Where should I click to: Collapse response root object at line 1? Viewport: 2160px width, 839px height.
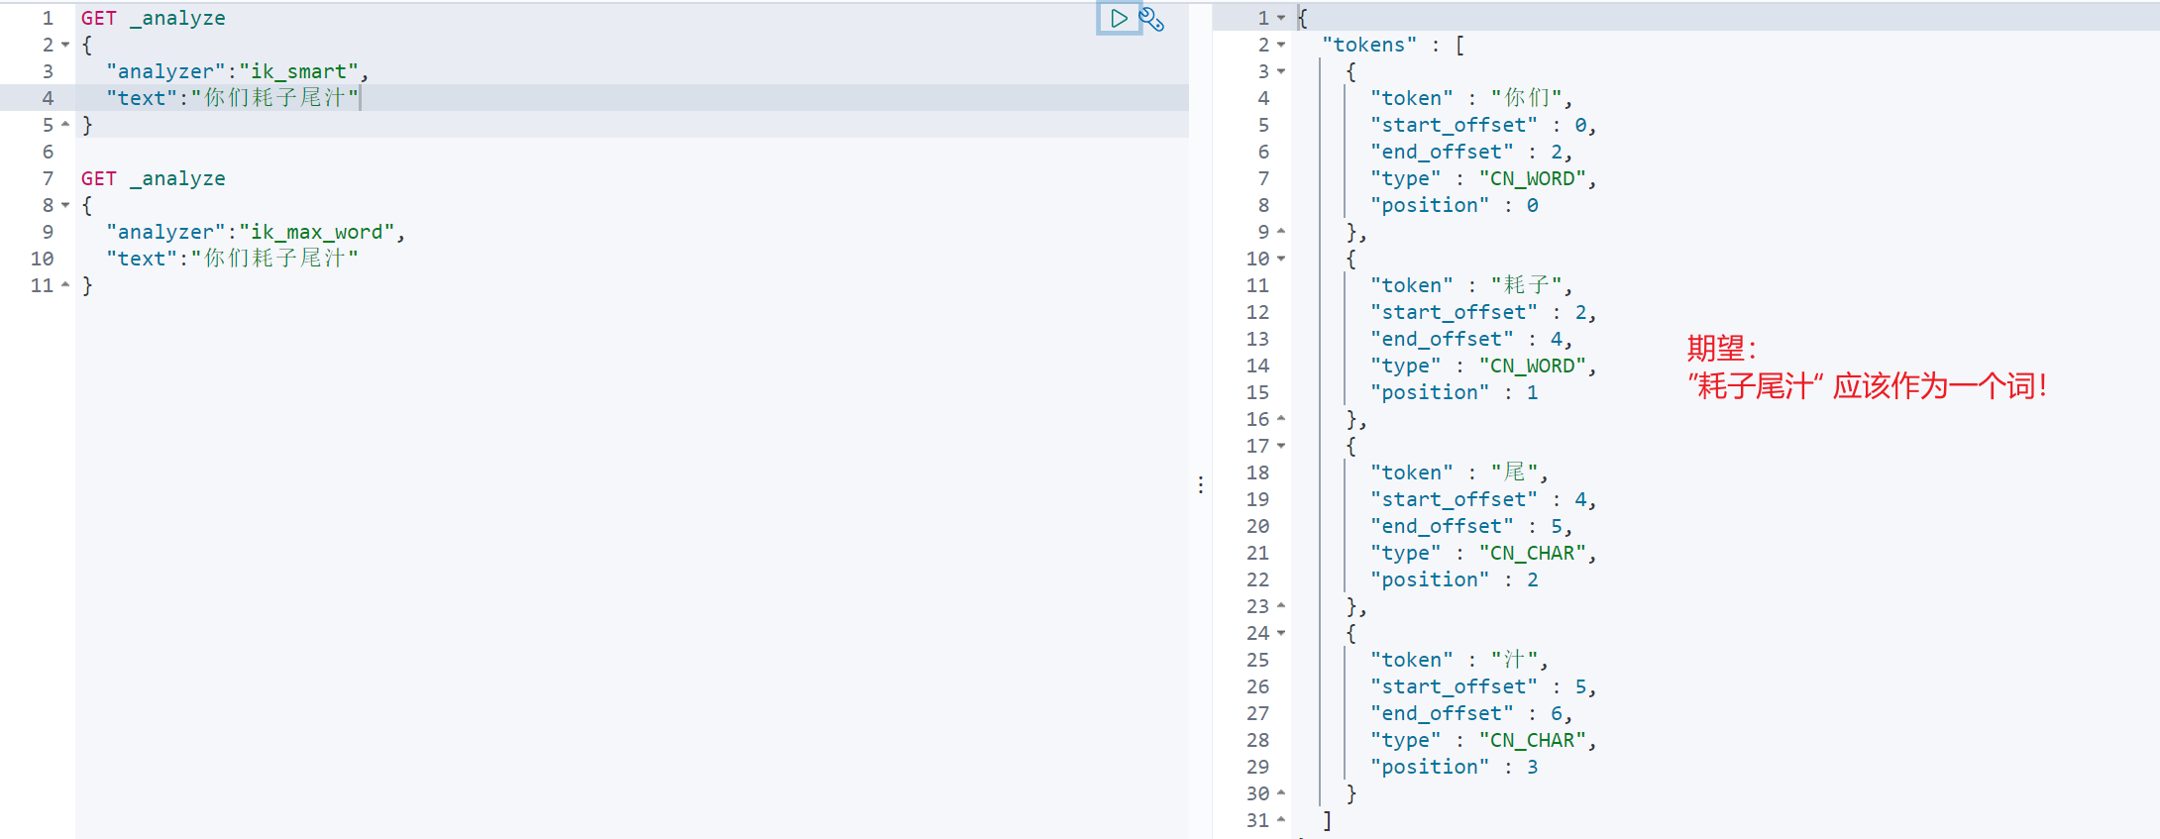(x=1281, y=18)
